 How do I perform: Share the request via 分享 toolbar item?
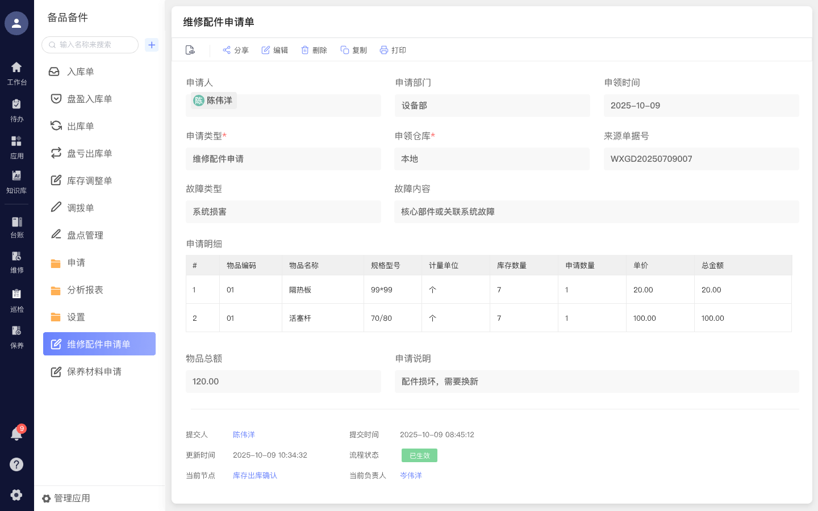click(235, 50)
